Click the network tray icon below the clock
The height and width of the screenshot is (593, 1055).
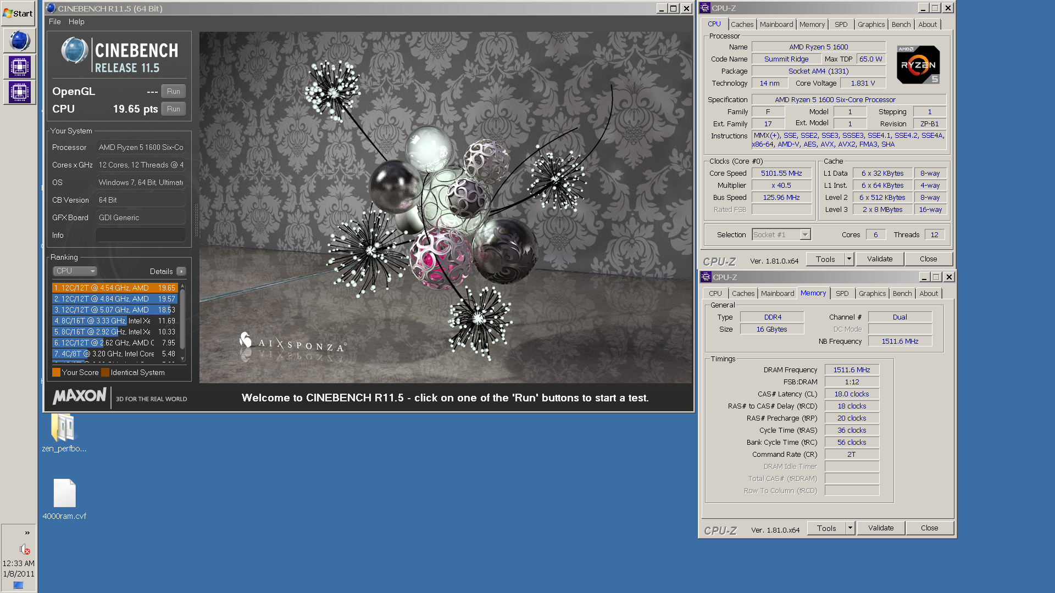[18, 585]
